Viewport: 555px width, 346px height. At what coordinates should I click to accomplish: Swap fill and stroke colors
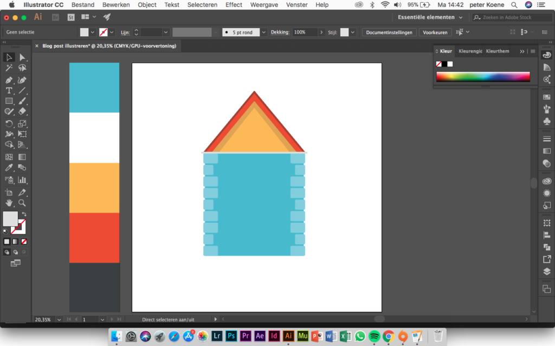tap(24, 214)
